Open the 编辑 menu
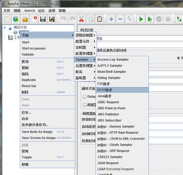 click(17, 11)
